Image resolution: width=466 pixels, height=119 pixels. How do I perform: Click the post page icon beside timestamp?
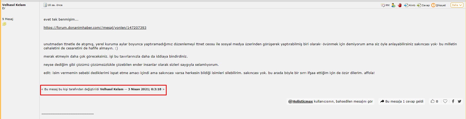pos(45,5)
